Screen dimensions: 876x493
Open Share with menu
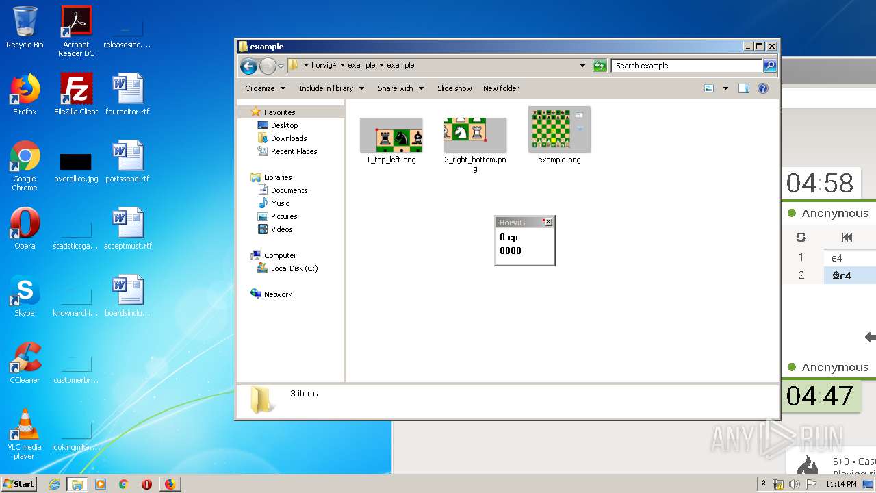pyautogui.click(x=400, y=88)
